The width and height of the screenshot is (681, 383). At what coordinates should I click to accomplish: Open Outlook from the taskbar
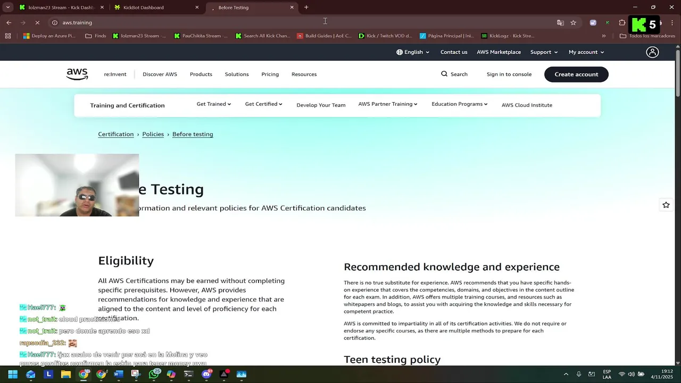click(31, 374)
